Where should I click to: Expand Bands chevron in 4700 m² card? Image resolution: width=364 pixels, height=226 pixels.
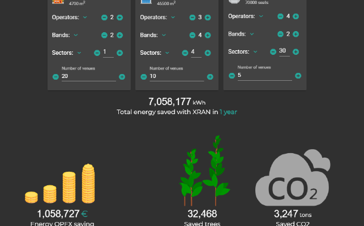pyautogui.click(x=76, y=35)
